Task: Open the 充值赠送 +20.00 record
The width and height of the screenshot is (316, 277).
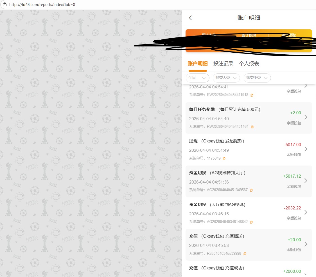Action: tap(306, 244)
